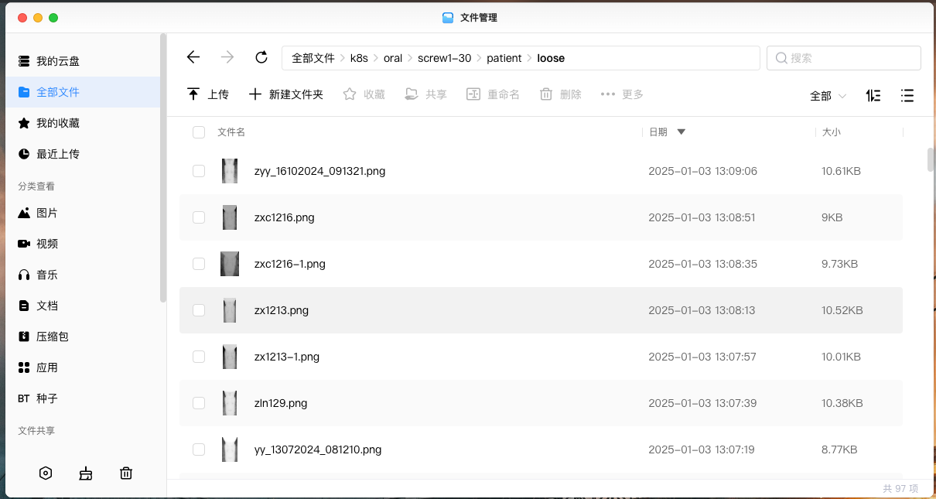
Task: Filter by Applications (应用) category
Action: point(83,367)
